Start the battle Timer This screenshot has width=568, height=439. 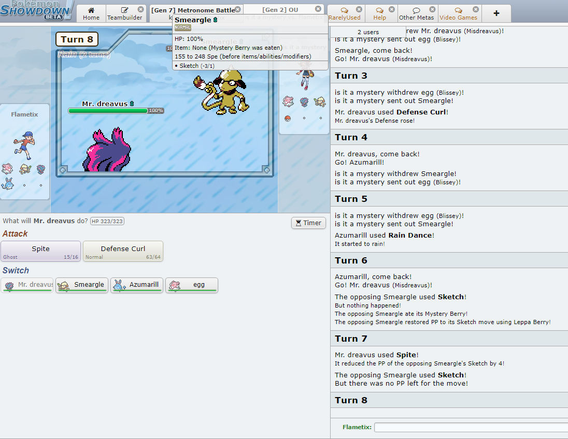[309, 223]
